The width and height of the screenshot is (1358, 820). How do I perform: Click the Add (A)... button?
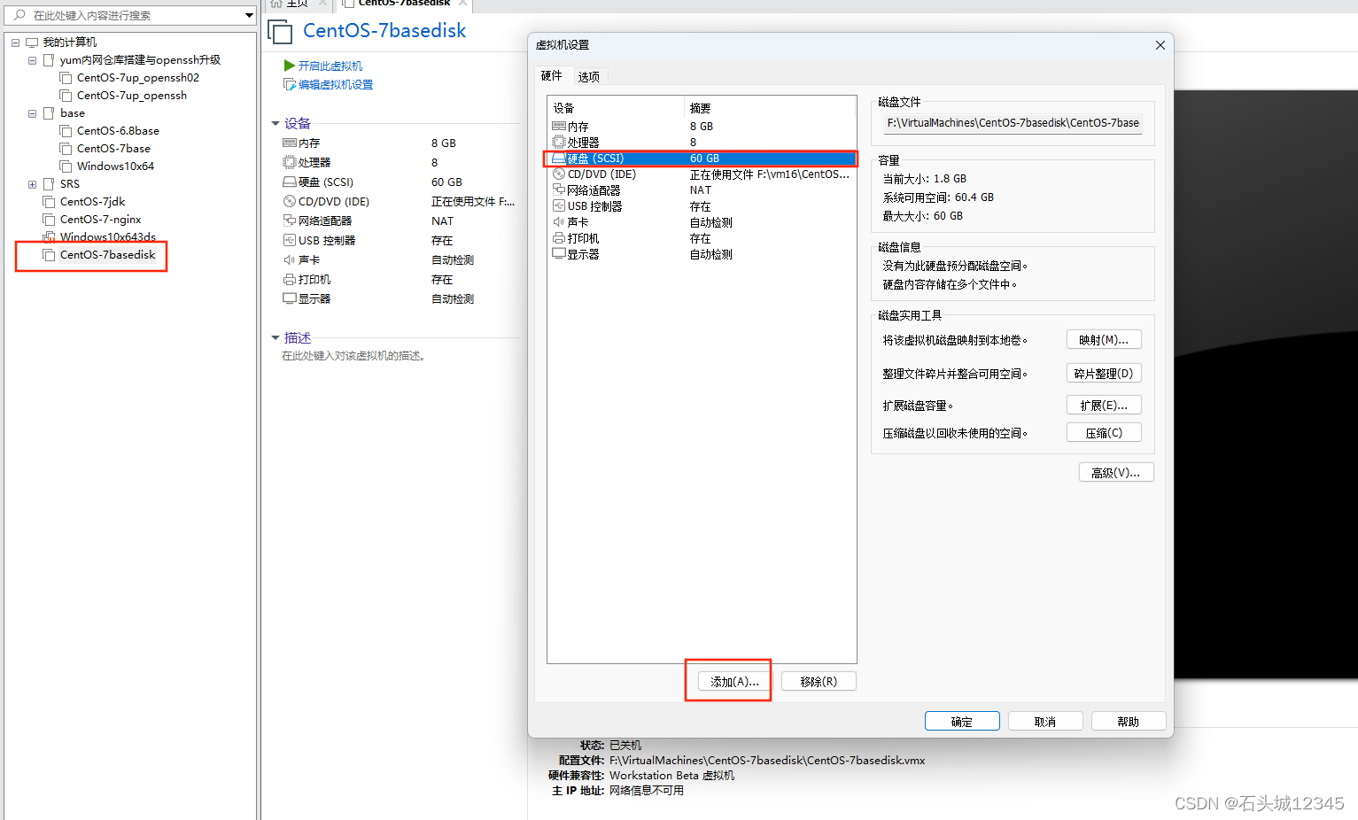tap(734, 681)
